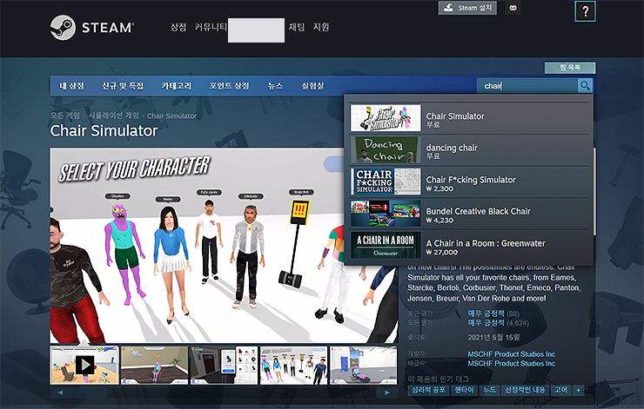The height and width of the screenshot is (409, 644).
Task: Open the 카테고리 tab
Action: coord(176,86)
